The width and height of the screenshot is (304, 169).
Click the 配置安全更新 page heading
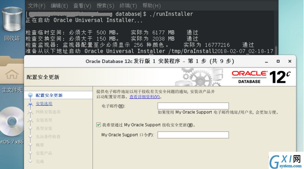coord(43,77)
